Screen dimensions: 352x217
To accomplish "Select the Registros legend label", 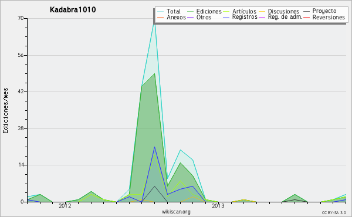I will [245, 17].
